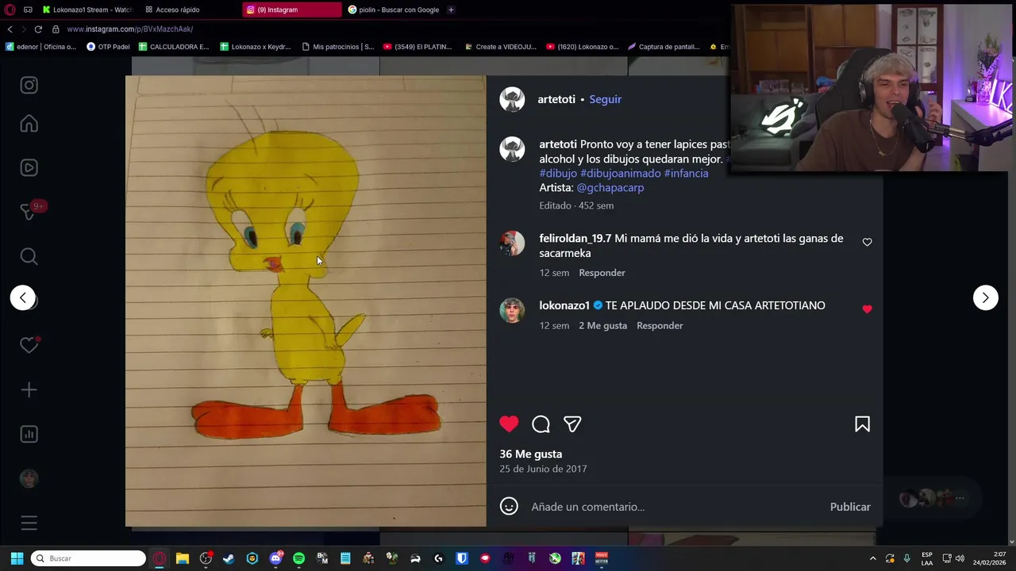Open Instagram home via the logo icon
Viewport: 1016px width, 571px height.
[x=29, y=85]
